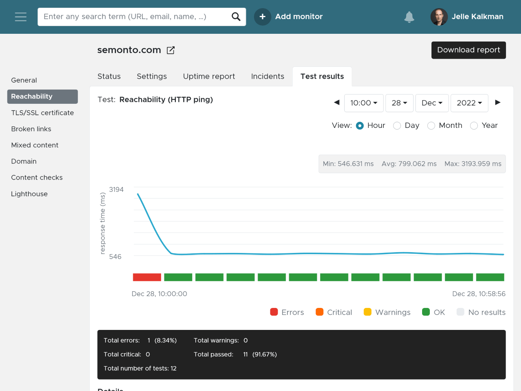Open the day 28 dropdown

point(399,103)
